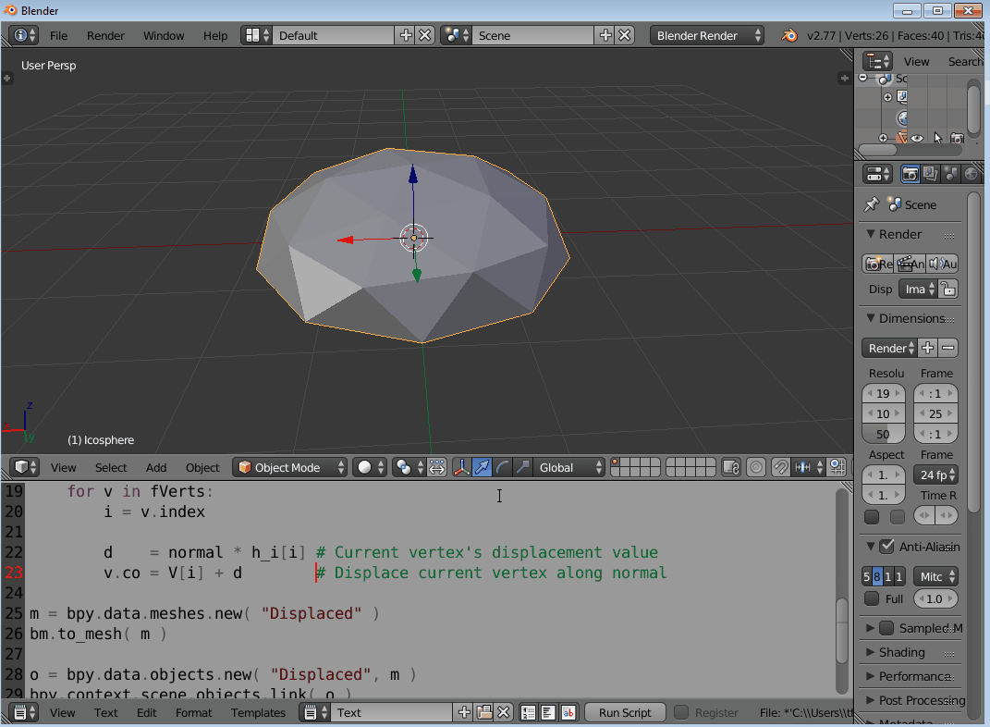The width and height of the screenshot is (990, 727).
Task: Open the Add menu in viewport header
Action: tap(155, 467)
